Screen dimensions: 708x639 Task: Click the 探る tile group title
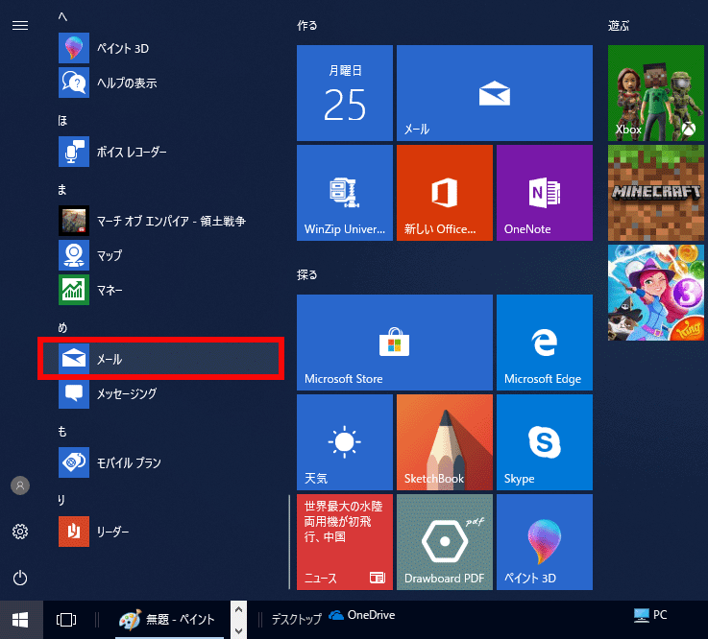(x=307, y=274)
